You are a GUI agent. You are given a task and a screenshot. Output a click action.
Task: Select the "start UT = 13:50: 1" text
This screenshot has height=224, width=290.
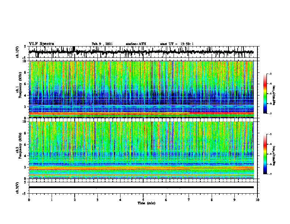point(177,44)
